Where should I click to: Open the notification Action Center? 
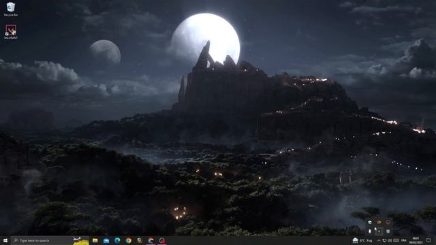point(429,240)
